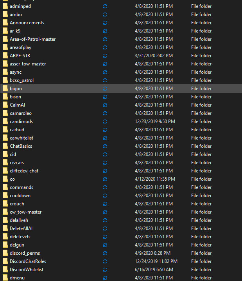
Task: Click the sync status icon for cid
Action: tap(105, 154)
